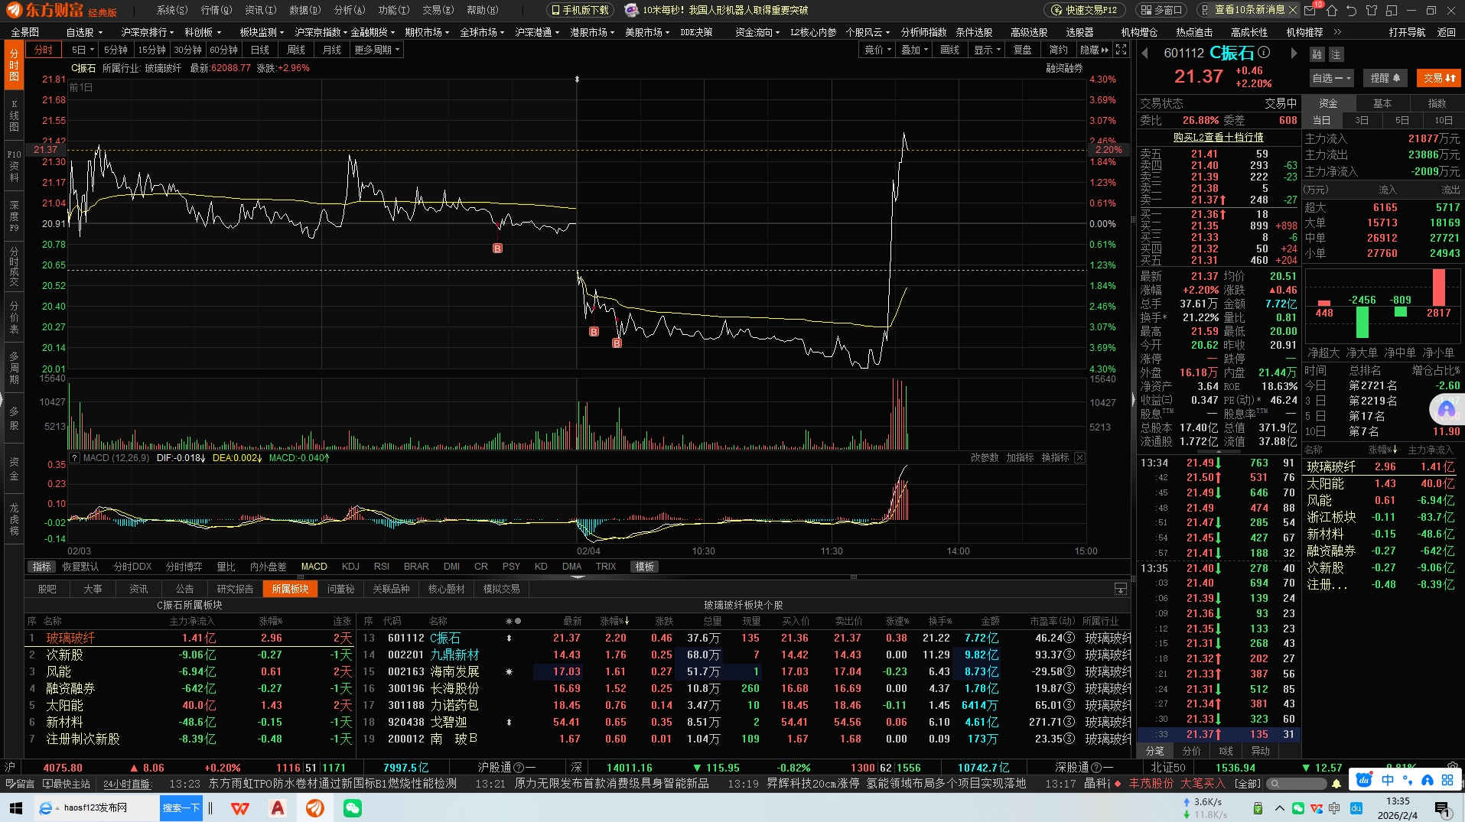Click the 注 registration tag icon
The height and width of the screenshot is (822, 1465).
(1336, 54)
